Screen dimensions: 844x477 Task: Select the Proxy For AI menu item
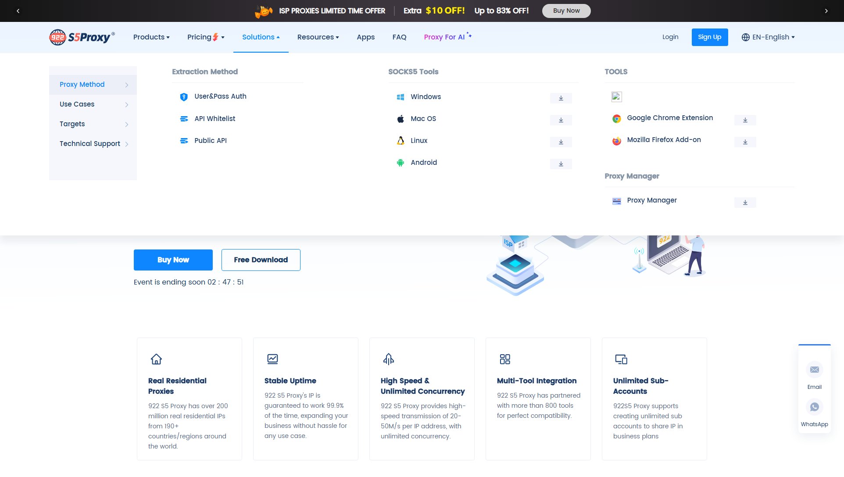pyautogui.click(x=444, y=37)
